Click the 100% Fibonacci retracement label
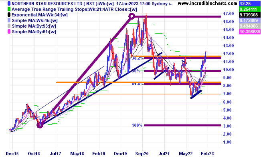This screenshot has width=261, height=158. pyautogui.click(x=137, y=125)
